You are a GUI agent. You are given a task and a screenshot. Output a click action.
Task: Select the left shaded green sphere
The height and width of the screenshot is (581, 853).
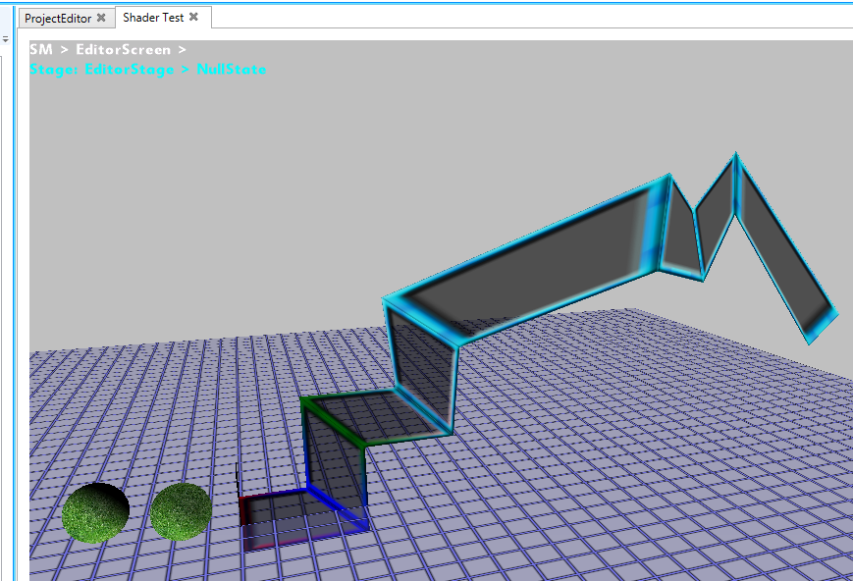click(96, 512)
